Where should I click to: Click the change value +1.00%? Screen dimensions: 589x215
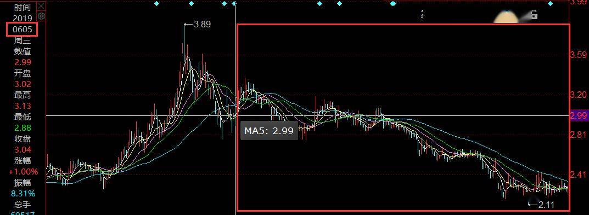coord(23,172)
